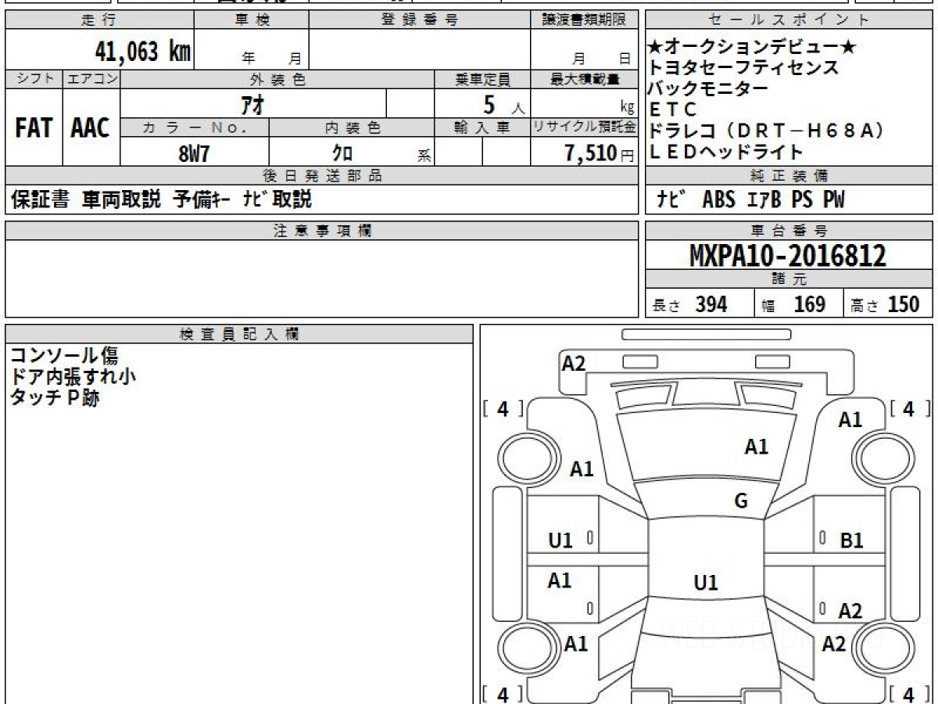
Task: Click the A2 mark on the front bumper
Action: 574,364
